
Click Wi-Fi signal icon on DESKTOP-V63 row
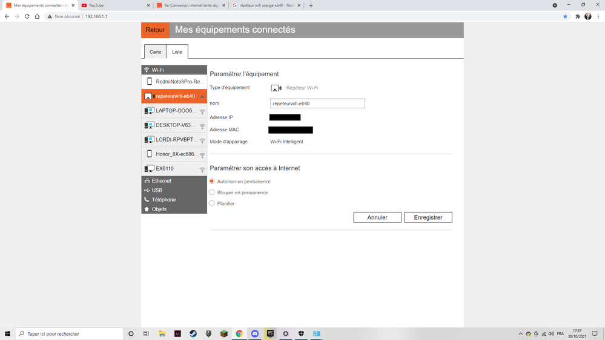point(202,126)
